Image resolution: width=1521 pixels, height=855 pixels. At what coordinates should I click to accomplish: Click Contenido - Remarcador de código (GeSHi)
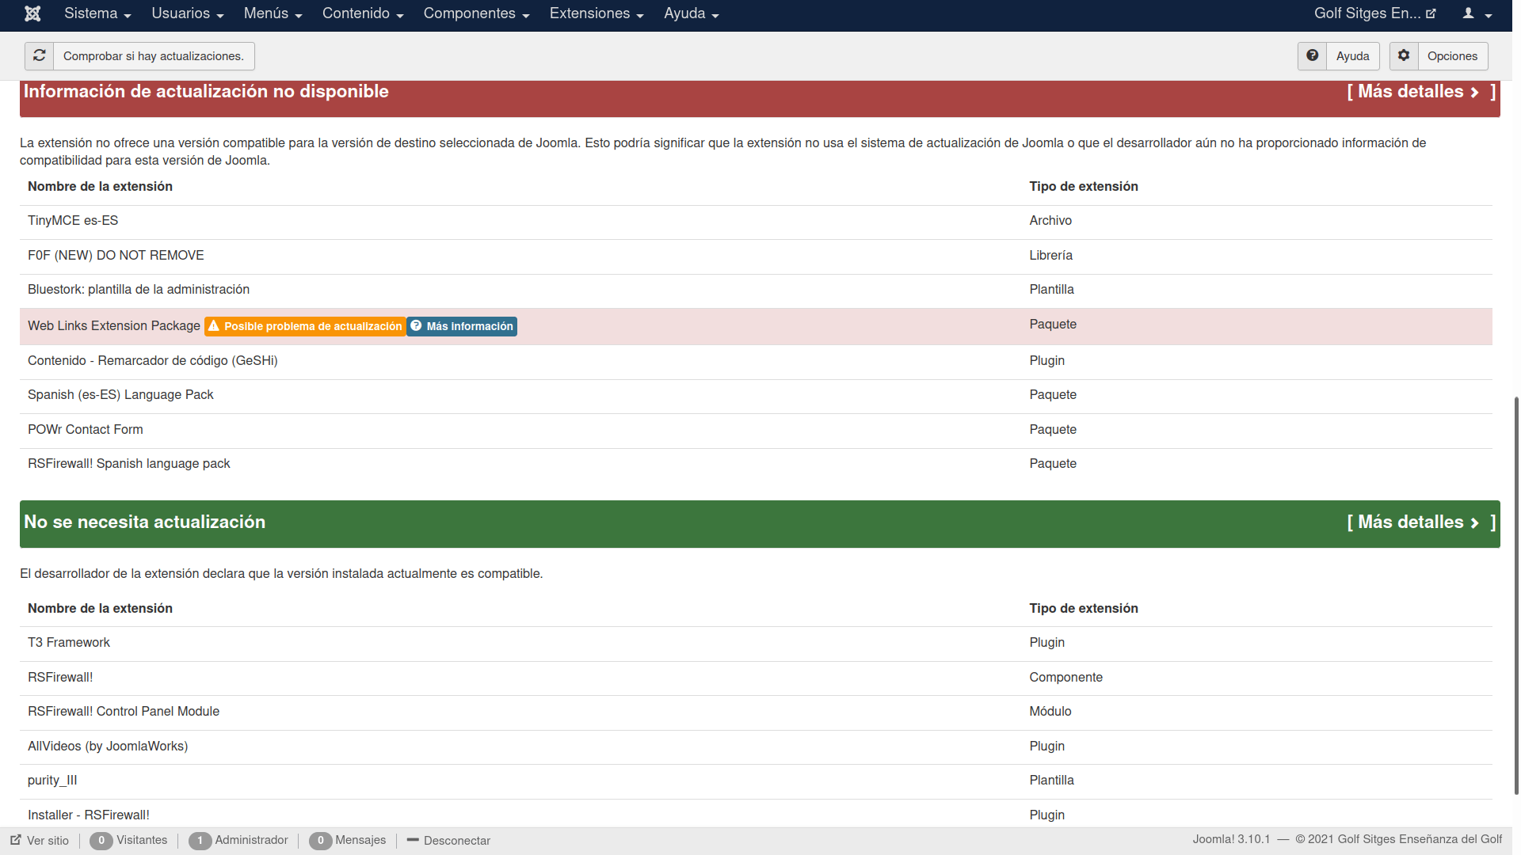tap(153, 361)
